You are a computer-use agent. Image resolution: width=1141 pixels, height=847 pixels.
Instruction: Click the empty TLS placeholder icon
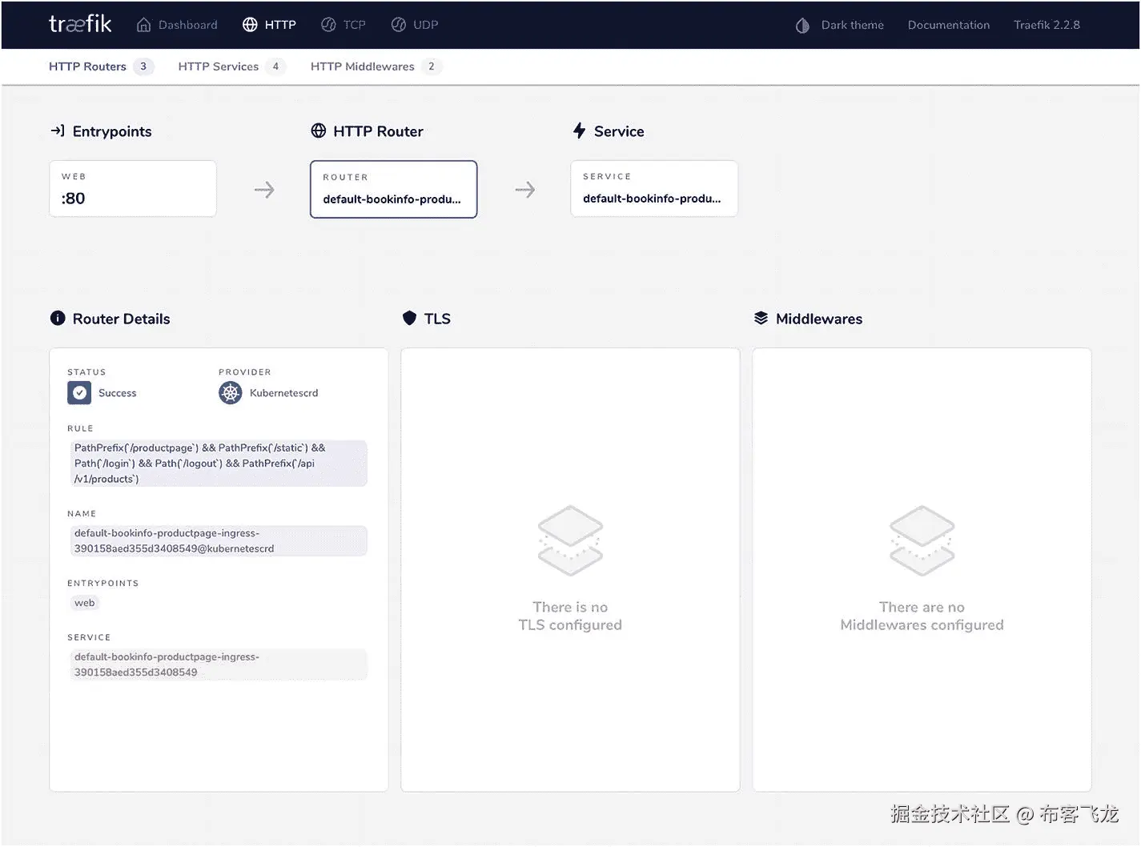point(570,540)
